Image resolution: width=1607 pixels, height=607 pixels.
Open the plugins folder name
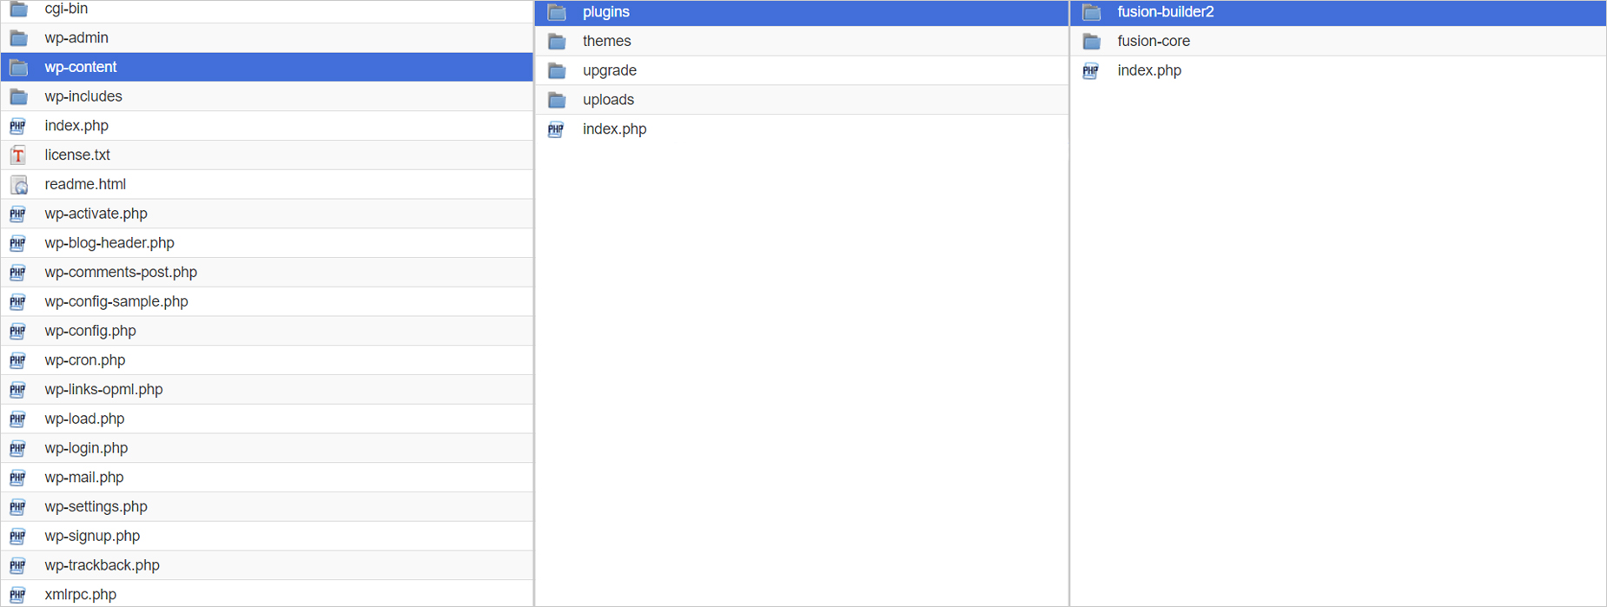(x=606, y=12)
